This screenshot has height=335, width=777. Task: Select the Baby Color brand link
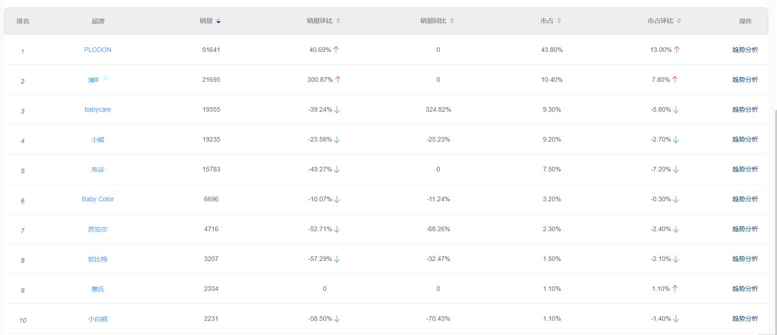pyautogui.click(x=97, y=199)
